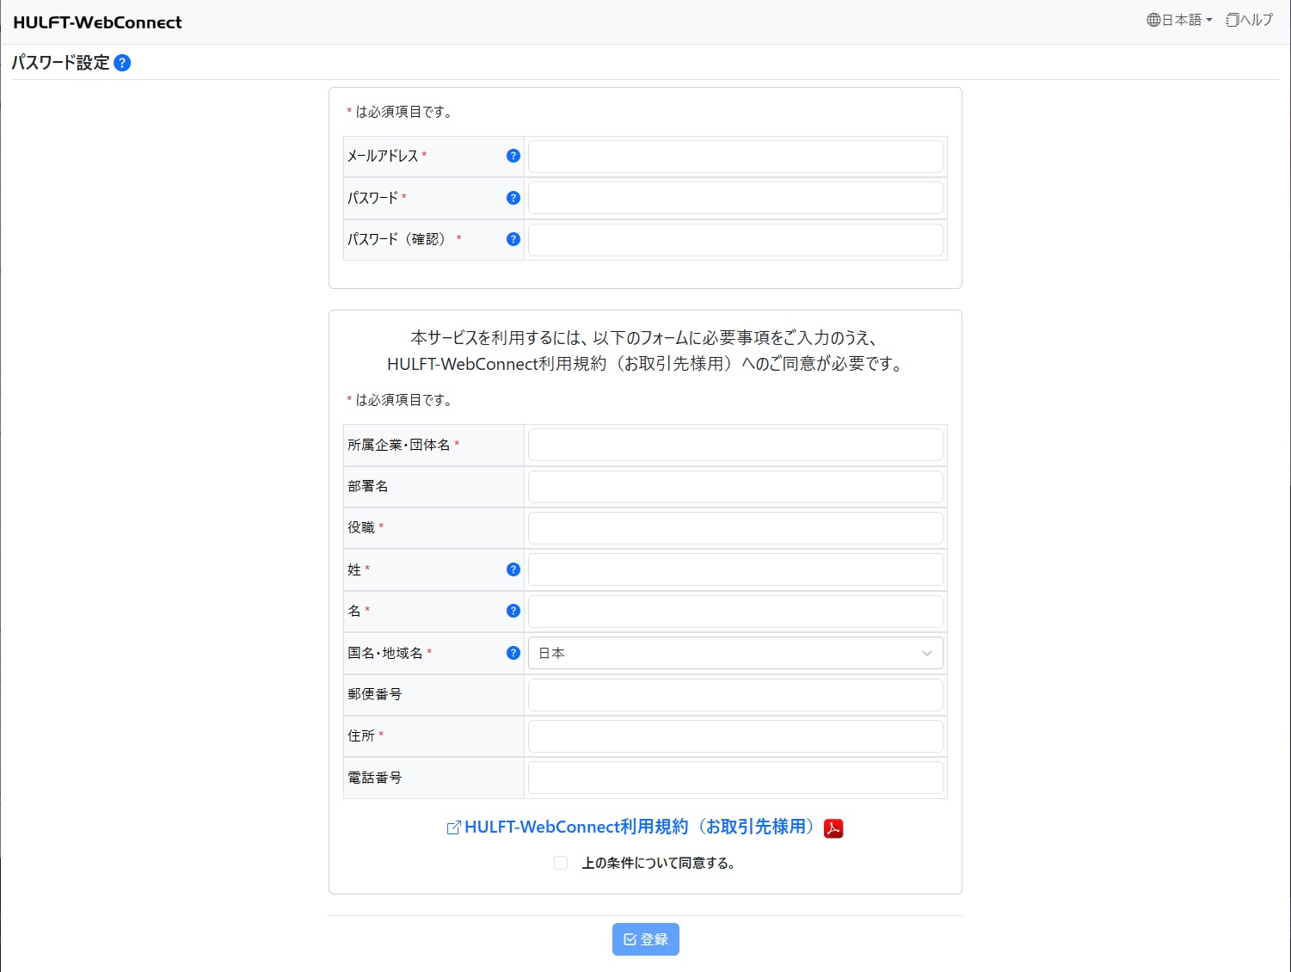
Task: Click the external link icon before 利用規約
Action: (x=452, y=827)
